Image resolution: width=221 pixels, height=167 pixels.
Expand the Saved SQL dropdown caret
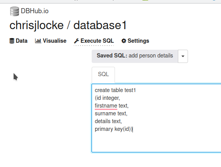pyautogui.click(x=183, y=56)
